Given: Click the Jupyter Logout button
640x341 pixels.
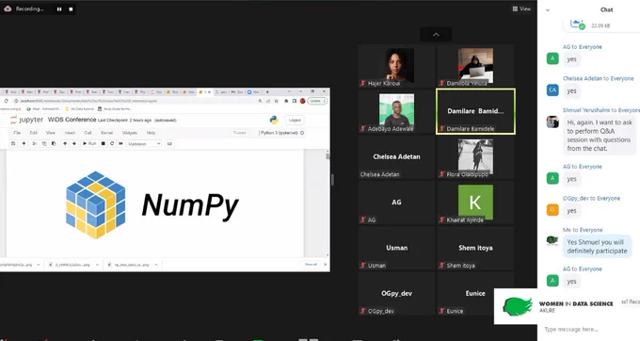Looking at the screenshot, I should point(295,120).
